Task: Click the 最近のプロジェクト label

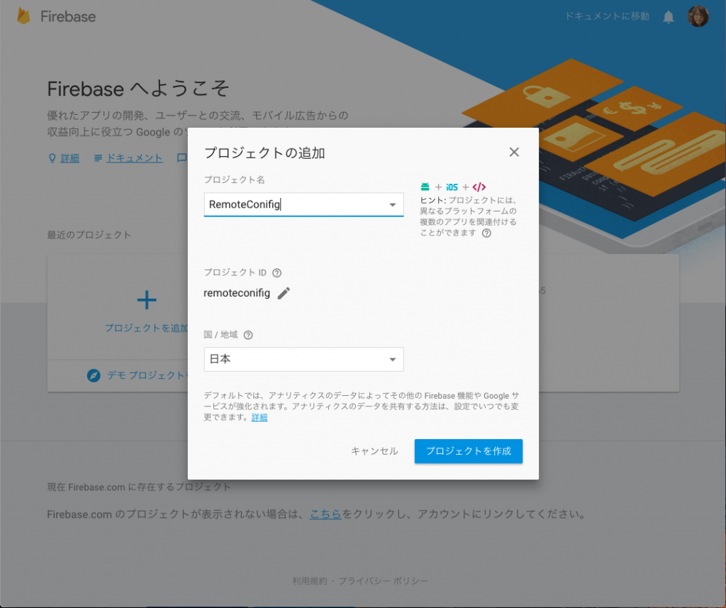Action: 89,235
